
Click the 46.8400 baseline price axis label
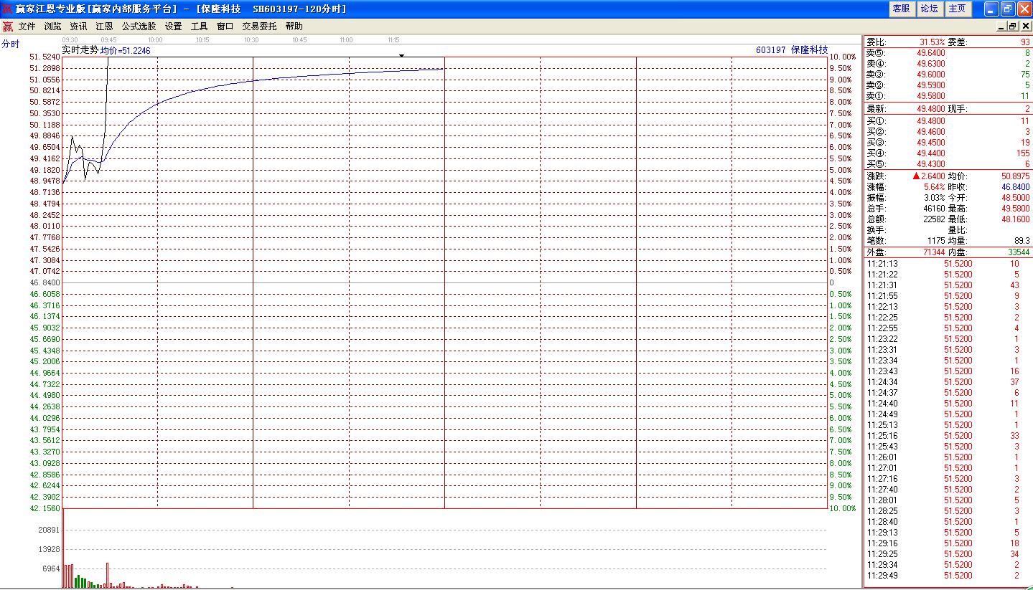point(45,282)
